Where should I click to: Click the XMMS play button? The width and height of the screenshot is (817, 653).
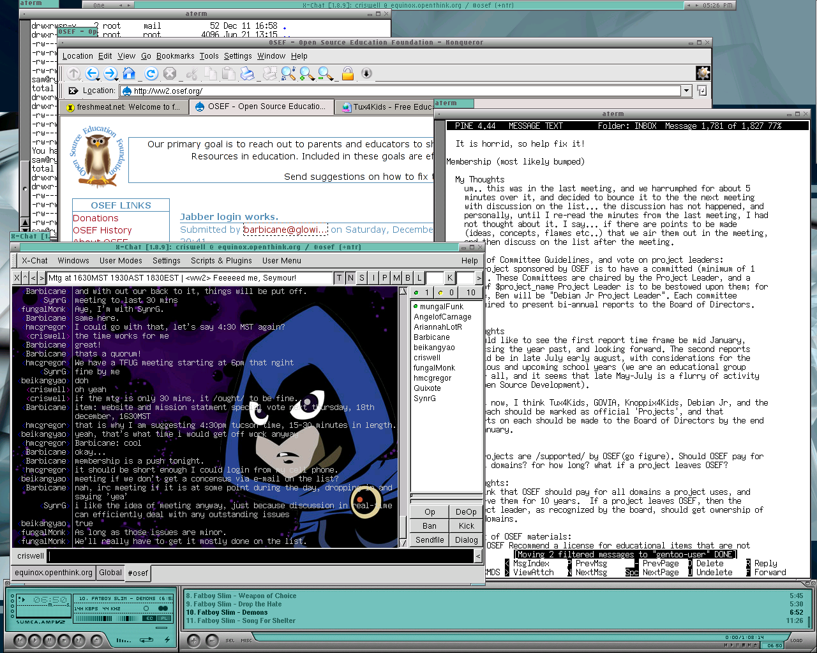pos(35,641)
